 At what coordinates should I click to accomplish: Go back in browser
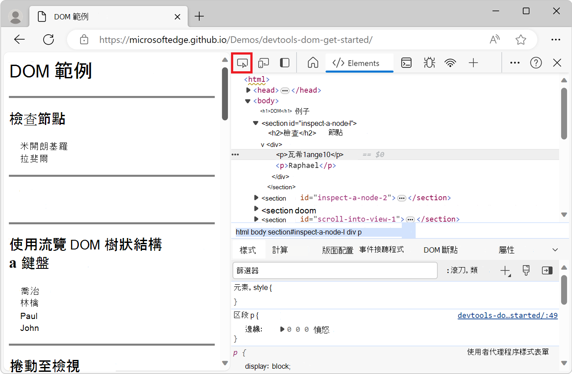(x=19, y=40)
